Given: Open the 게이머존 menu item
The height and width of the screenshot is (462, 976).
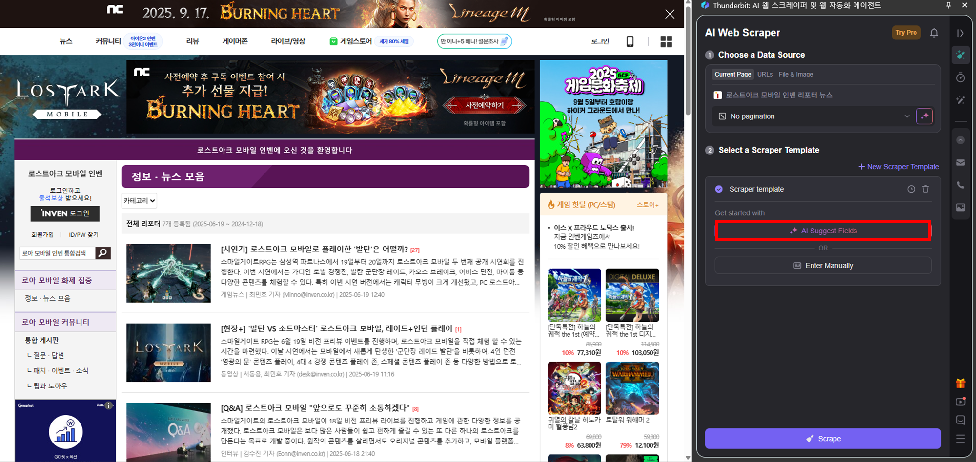Looking at the screenshot, I should (x=235, y=41).
